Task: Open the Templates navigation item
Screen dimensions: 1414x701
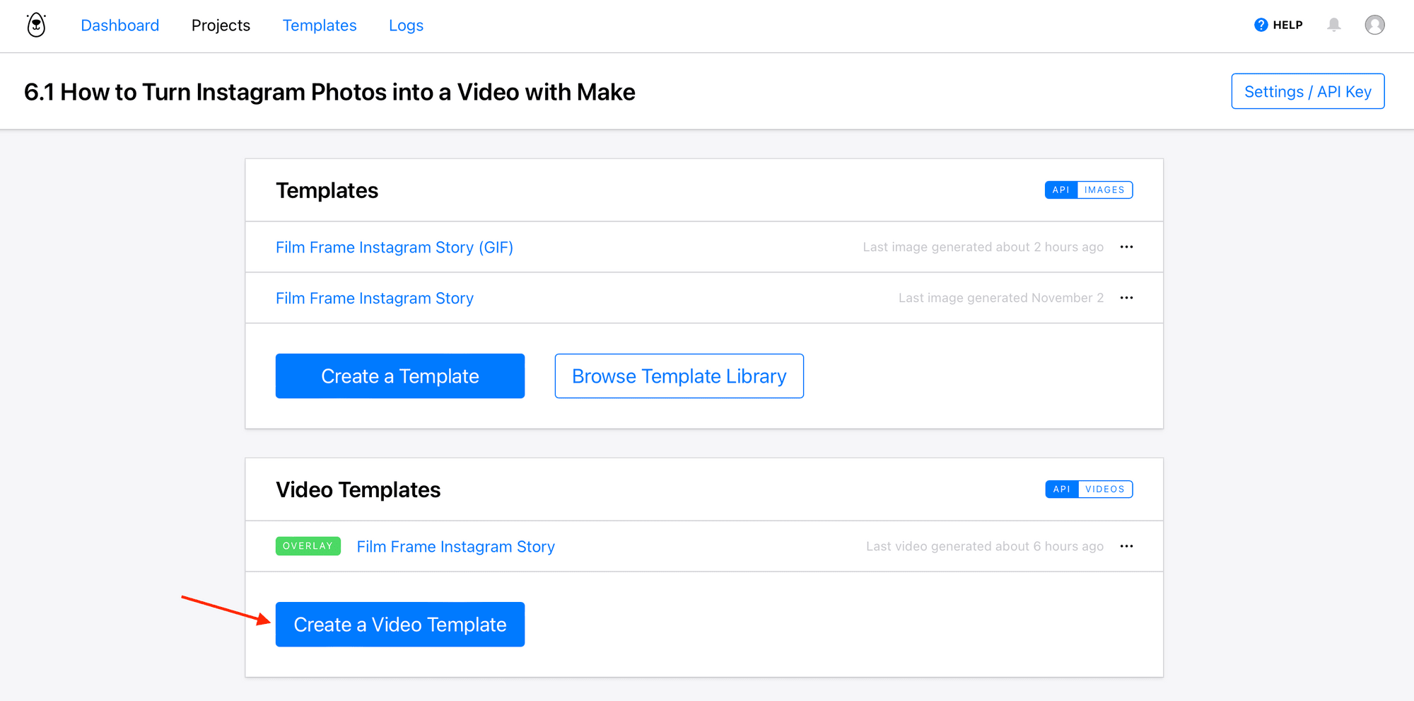Action: (320, 25)
